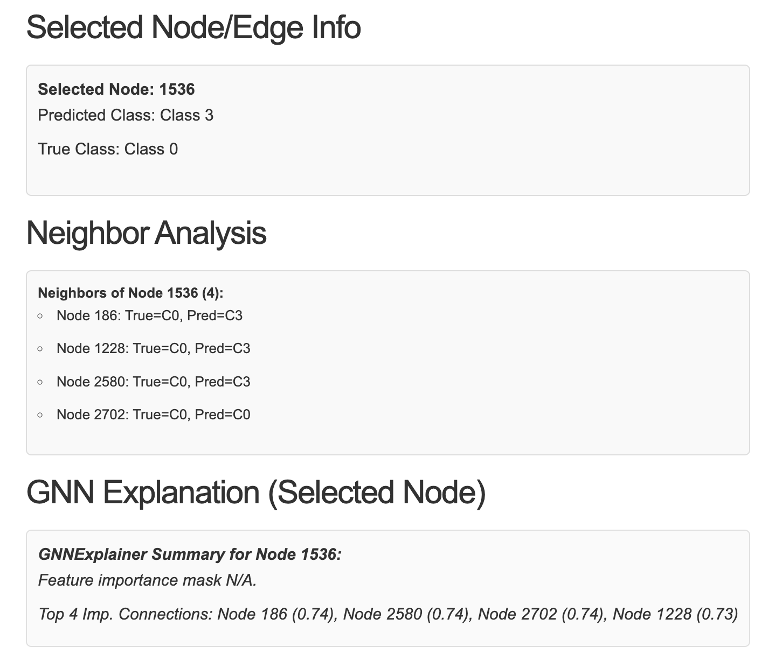This screenshot has width=775, height=661.
Task: Click the bullet beside Node 1228
Action: (40, 349)
